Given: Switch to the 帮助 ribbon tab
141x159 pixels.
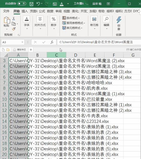Looking at the screenshot, I should click(x=102, y=11).
